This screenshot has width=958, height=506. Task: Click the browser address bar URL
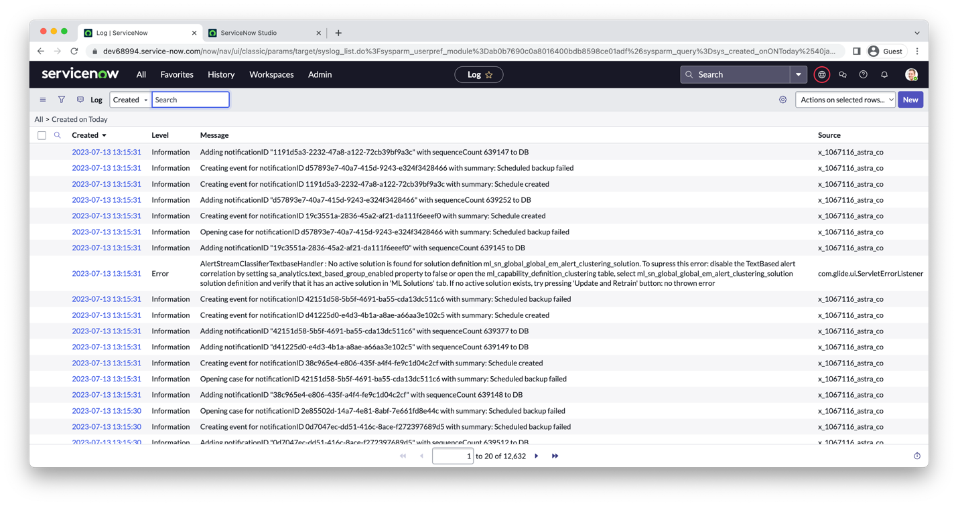click(x=469, y=51)
